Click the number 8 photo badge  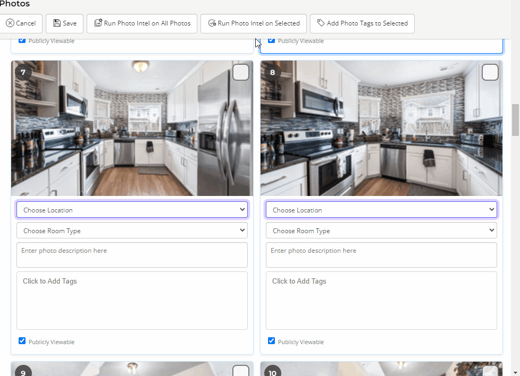[273, 72]
